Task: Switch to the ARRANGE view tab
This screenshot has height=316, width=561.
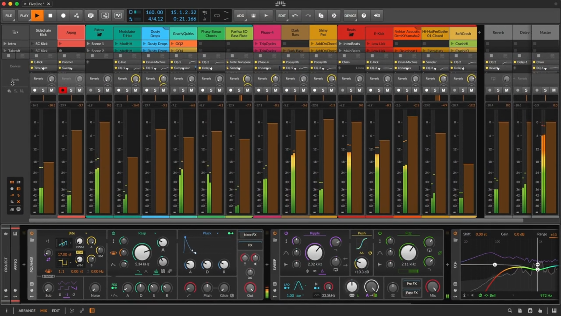Action: click(x=27, y=311)
